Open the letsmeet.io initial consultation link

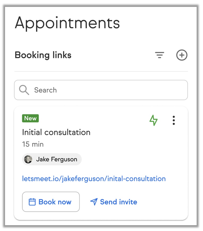pyautogui.click(x=94, y=179)
